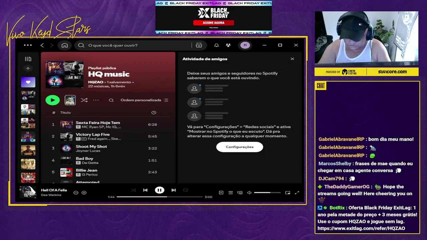The width and height of the screenshot is (427, 240).
Task: Skip to the next track
Action: [x=173, y=190]
